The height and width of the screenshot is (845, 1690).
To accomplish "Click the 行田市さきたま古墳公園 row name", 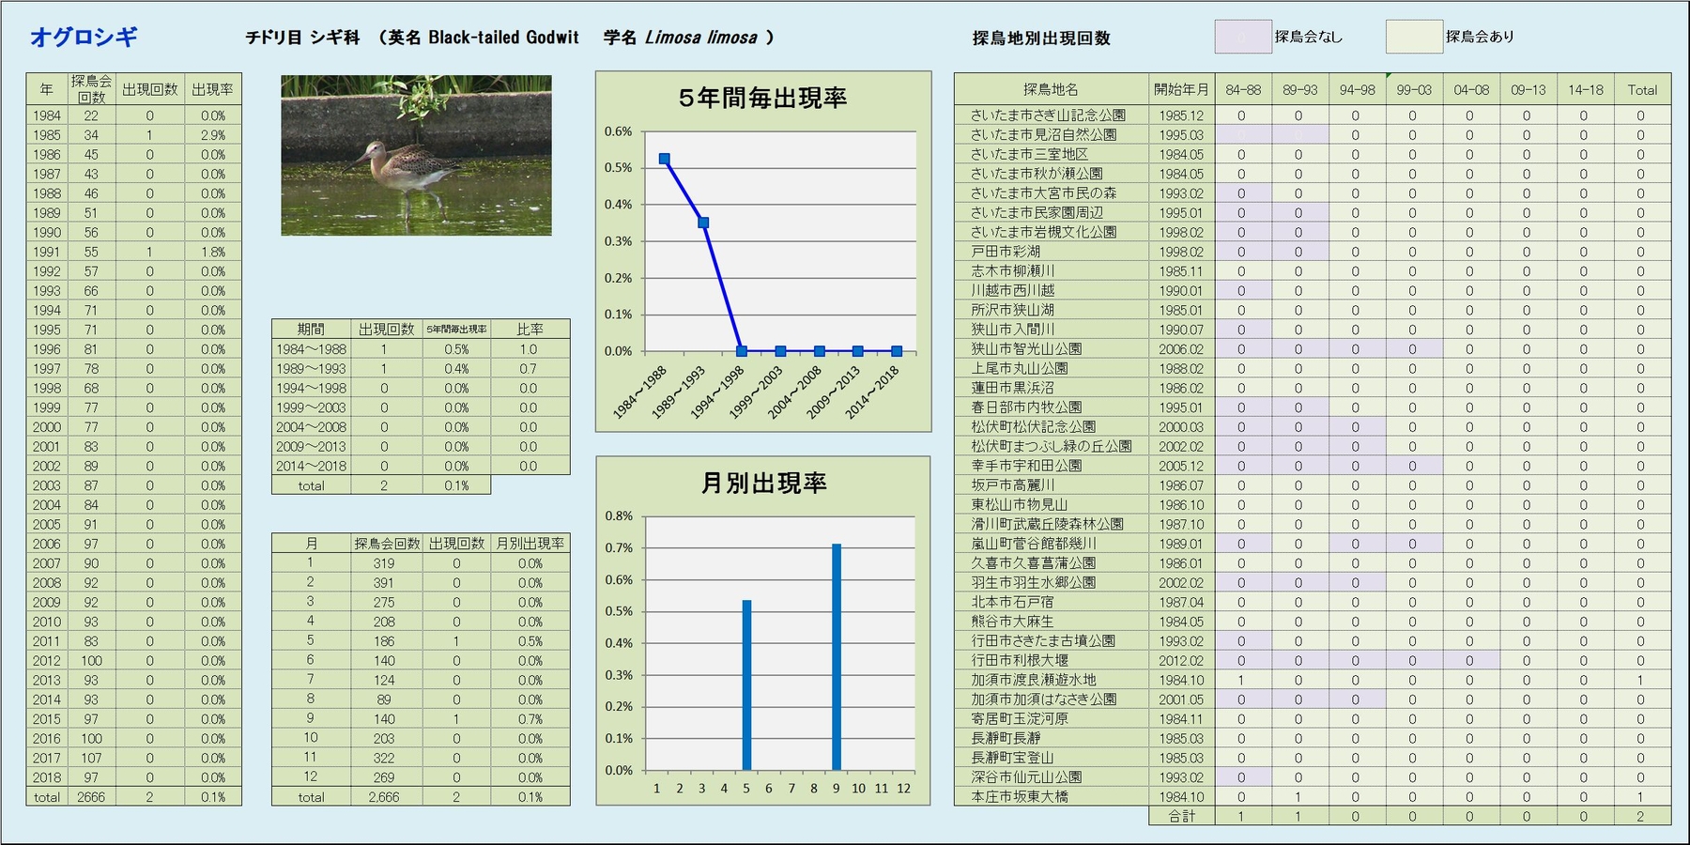I will point(1043,641).
